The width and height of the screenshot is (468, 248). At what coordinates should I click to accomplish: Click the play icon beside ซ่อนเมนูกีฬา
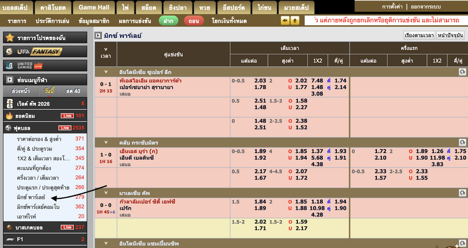pyautogui.click(x=10, y=80)
